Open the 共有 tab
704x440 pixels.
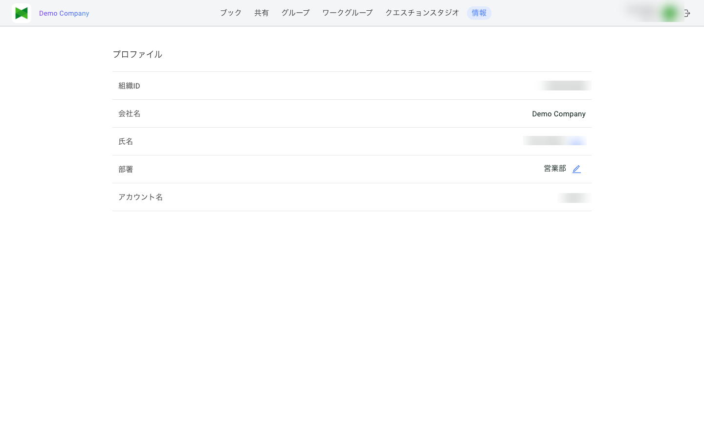262,13
